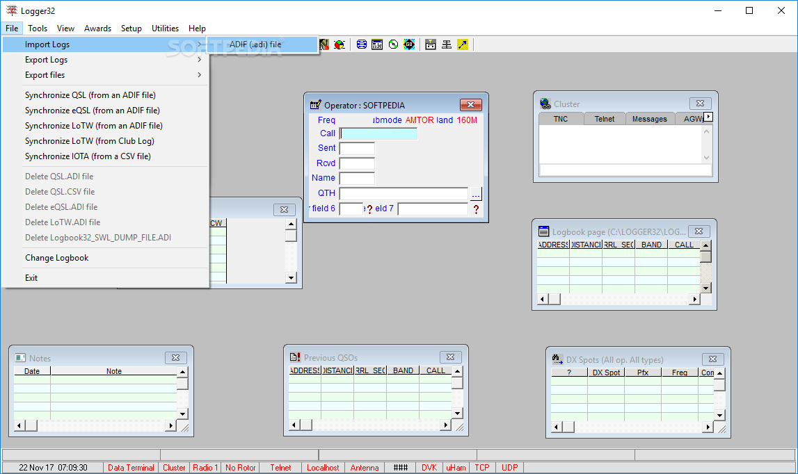Switch to TNC tab in Cluster window
Image resolution: width=798 pixels, height=474 pixels.
pyautogui.click(x=560, y=118)
